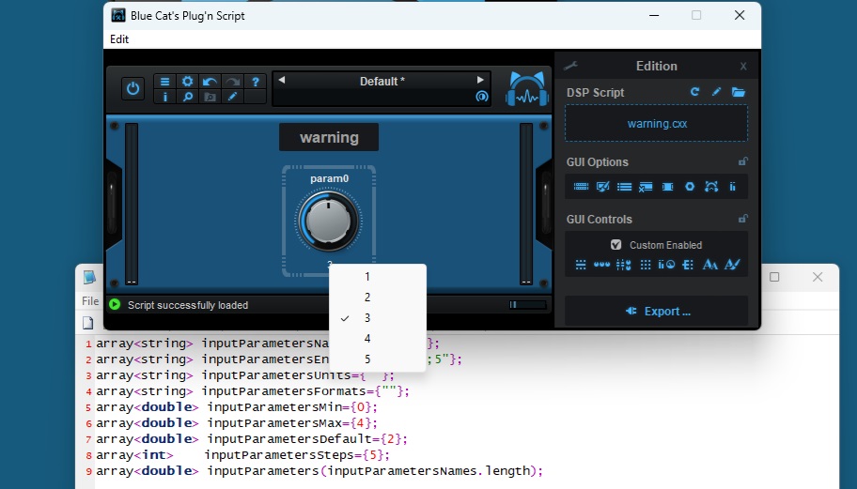Click sixth GUI Options hex nut icon

690,187
